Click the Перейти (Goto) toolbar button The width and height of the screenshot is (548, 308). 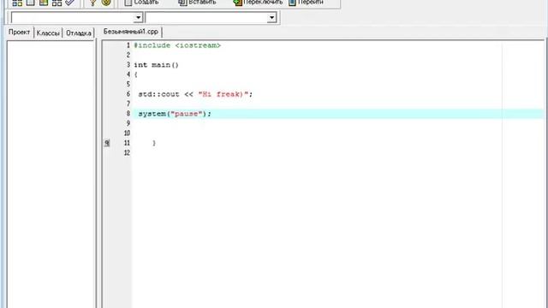pos(307,3)
